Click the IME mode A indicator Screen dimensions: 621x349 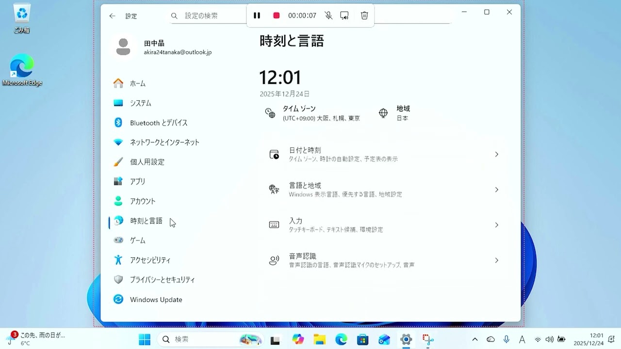(x=522, y=340)
